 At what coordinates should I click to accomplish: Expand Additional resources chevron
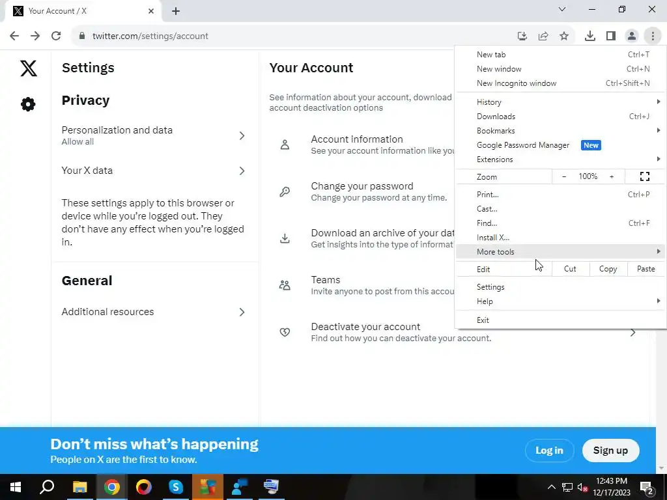[x=242, y=312]
